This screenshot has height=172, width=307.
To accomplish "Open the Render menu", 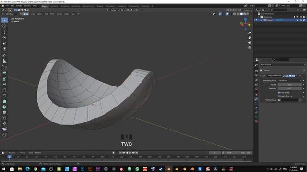I will [19, 6].
